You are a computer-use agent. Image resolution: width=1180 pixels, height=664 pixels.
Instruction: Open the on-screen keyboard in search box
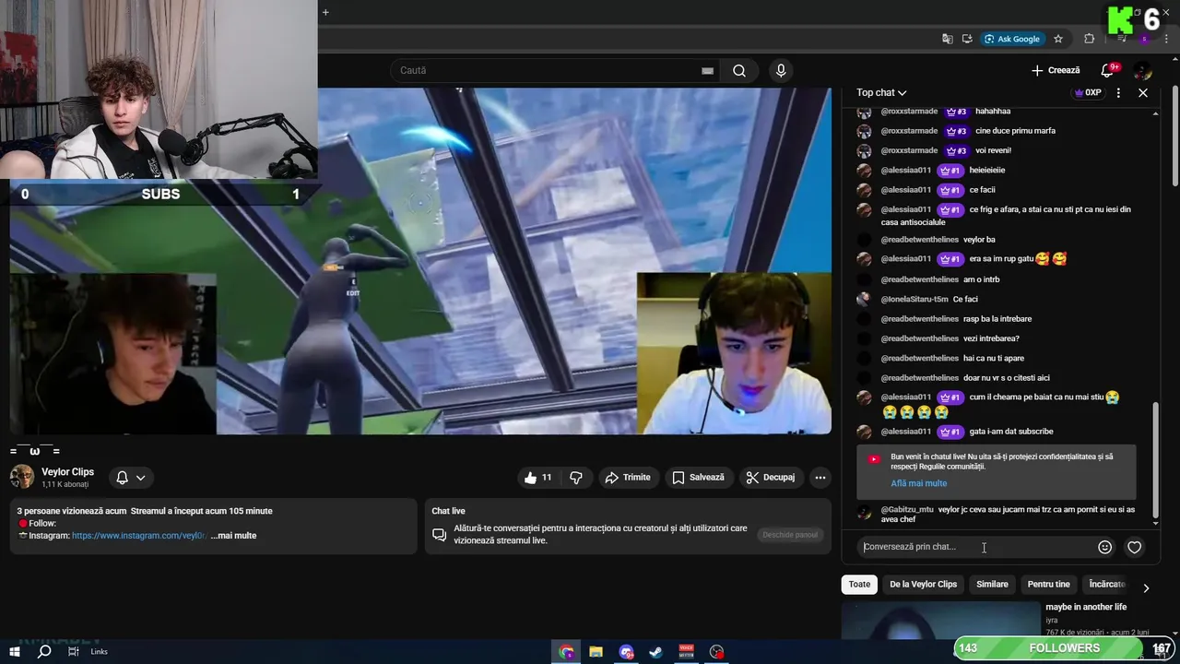click(707, 71)
